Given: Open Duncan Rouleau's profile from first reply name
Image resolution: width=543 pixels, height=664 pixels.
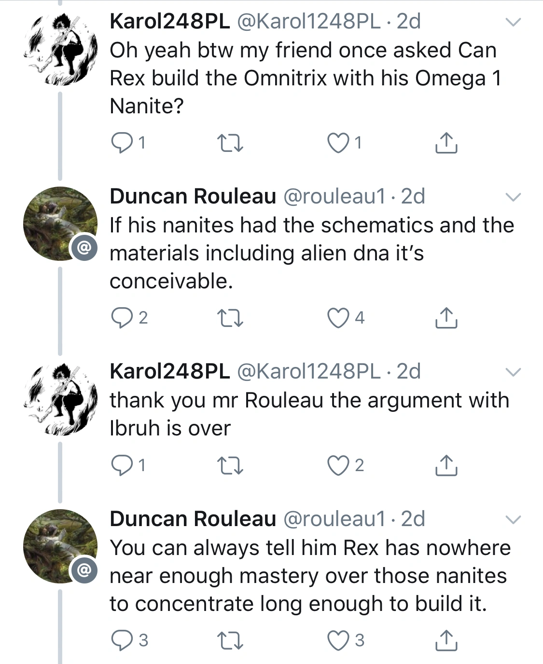Looking at the screenshot, I should coord(193,196).
